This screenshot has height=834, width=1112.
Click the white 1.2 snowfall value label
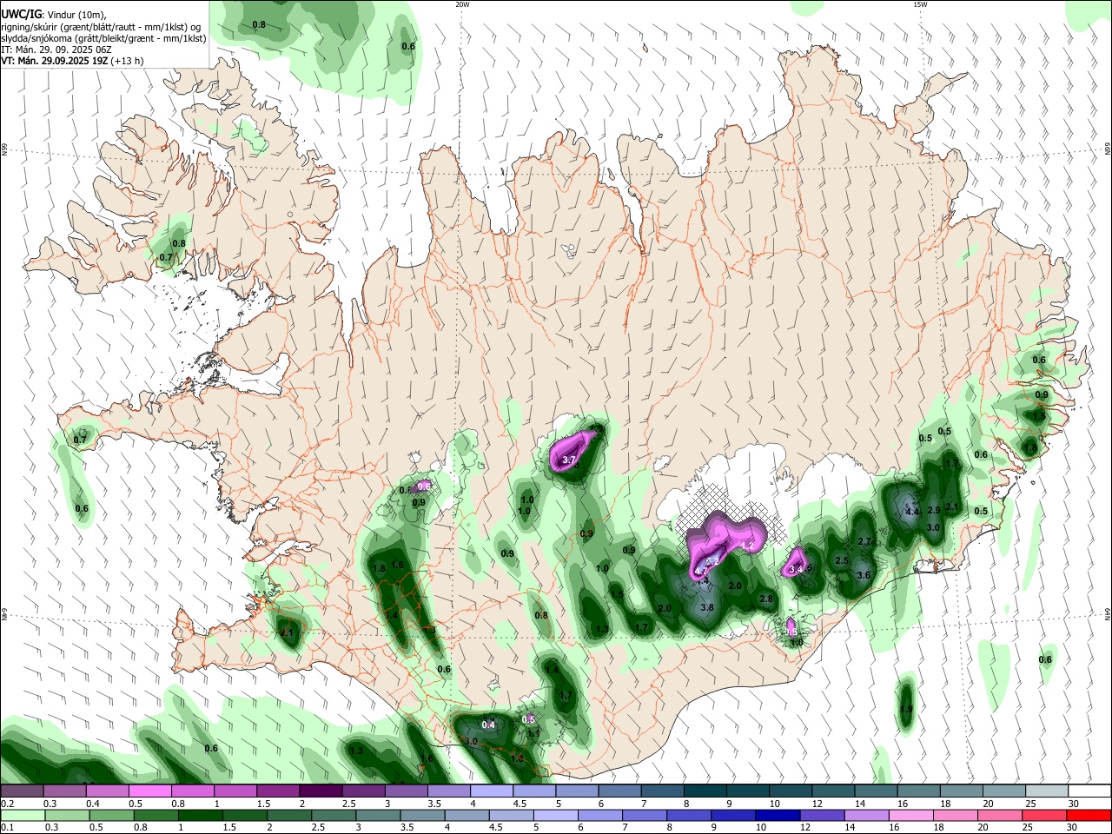point(747,545)
